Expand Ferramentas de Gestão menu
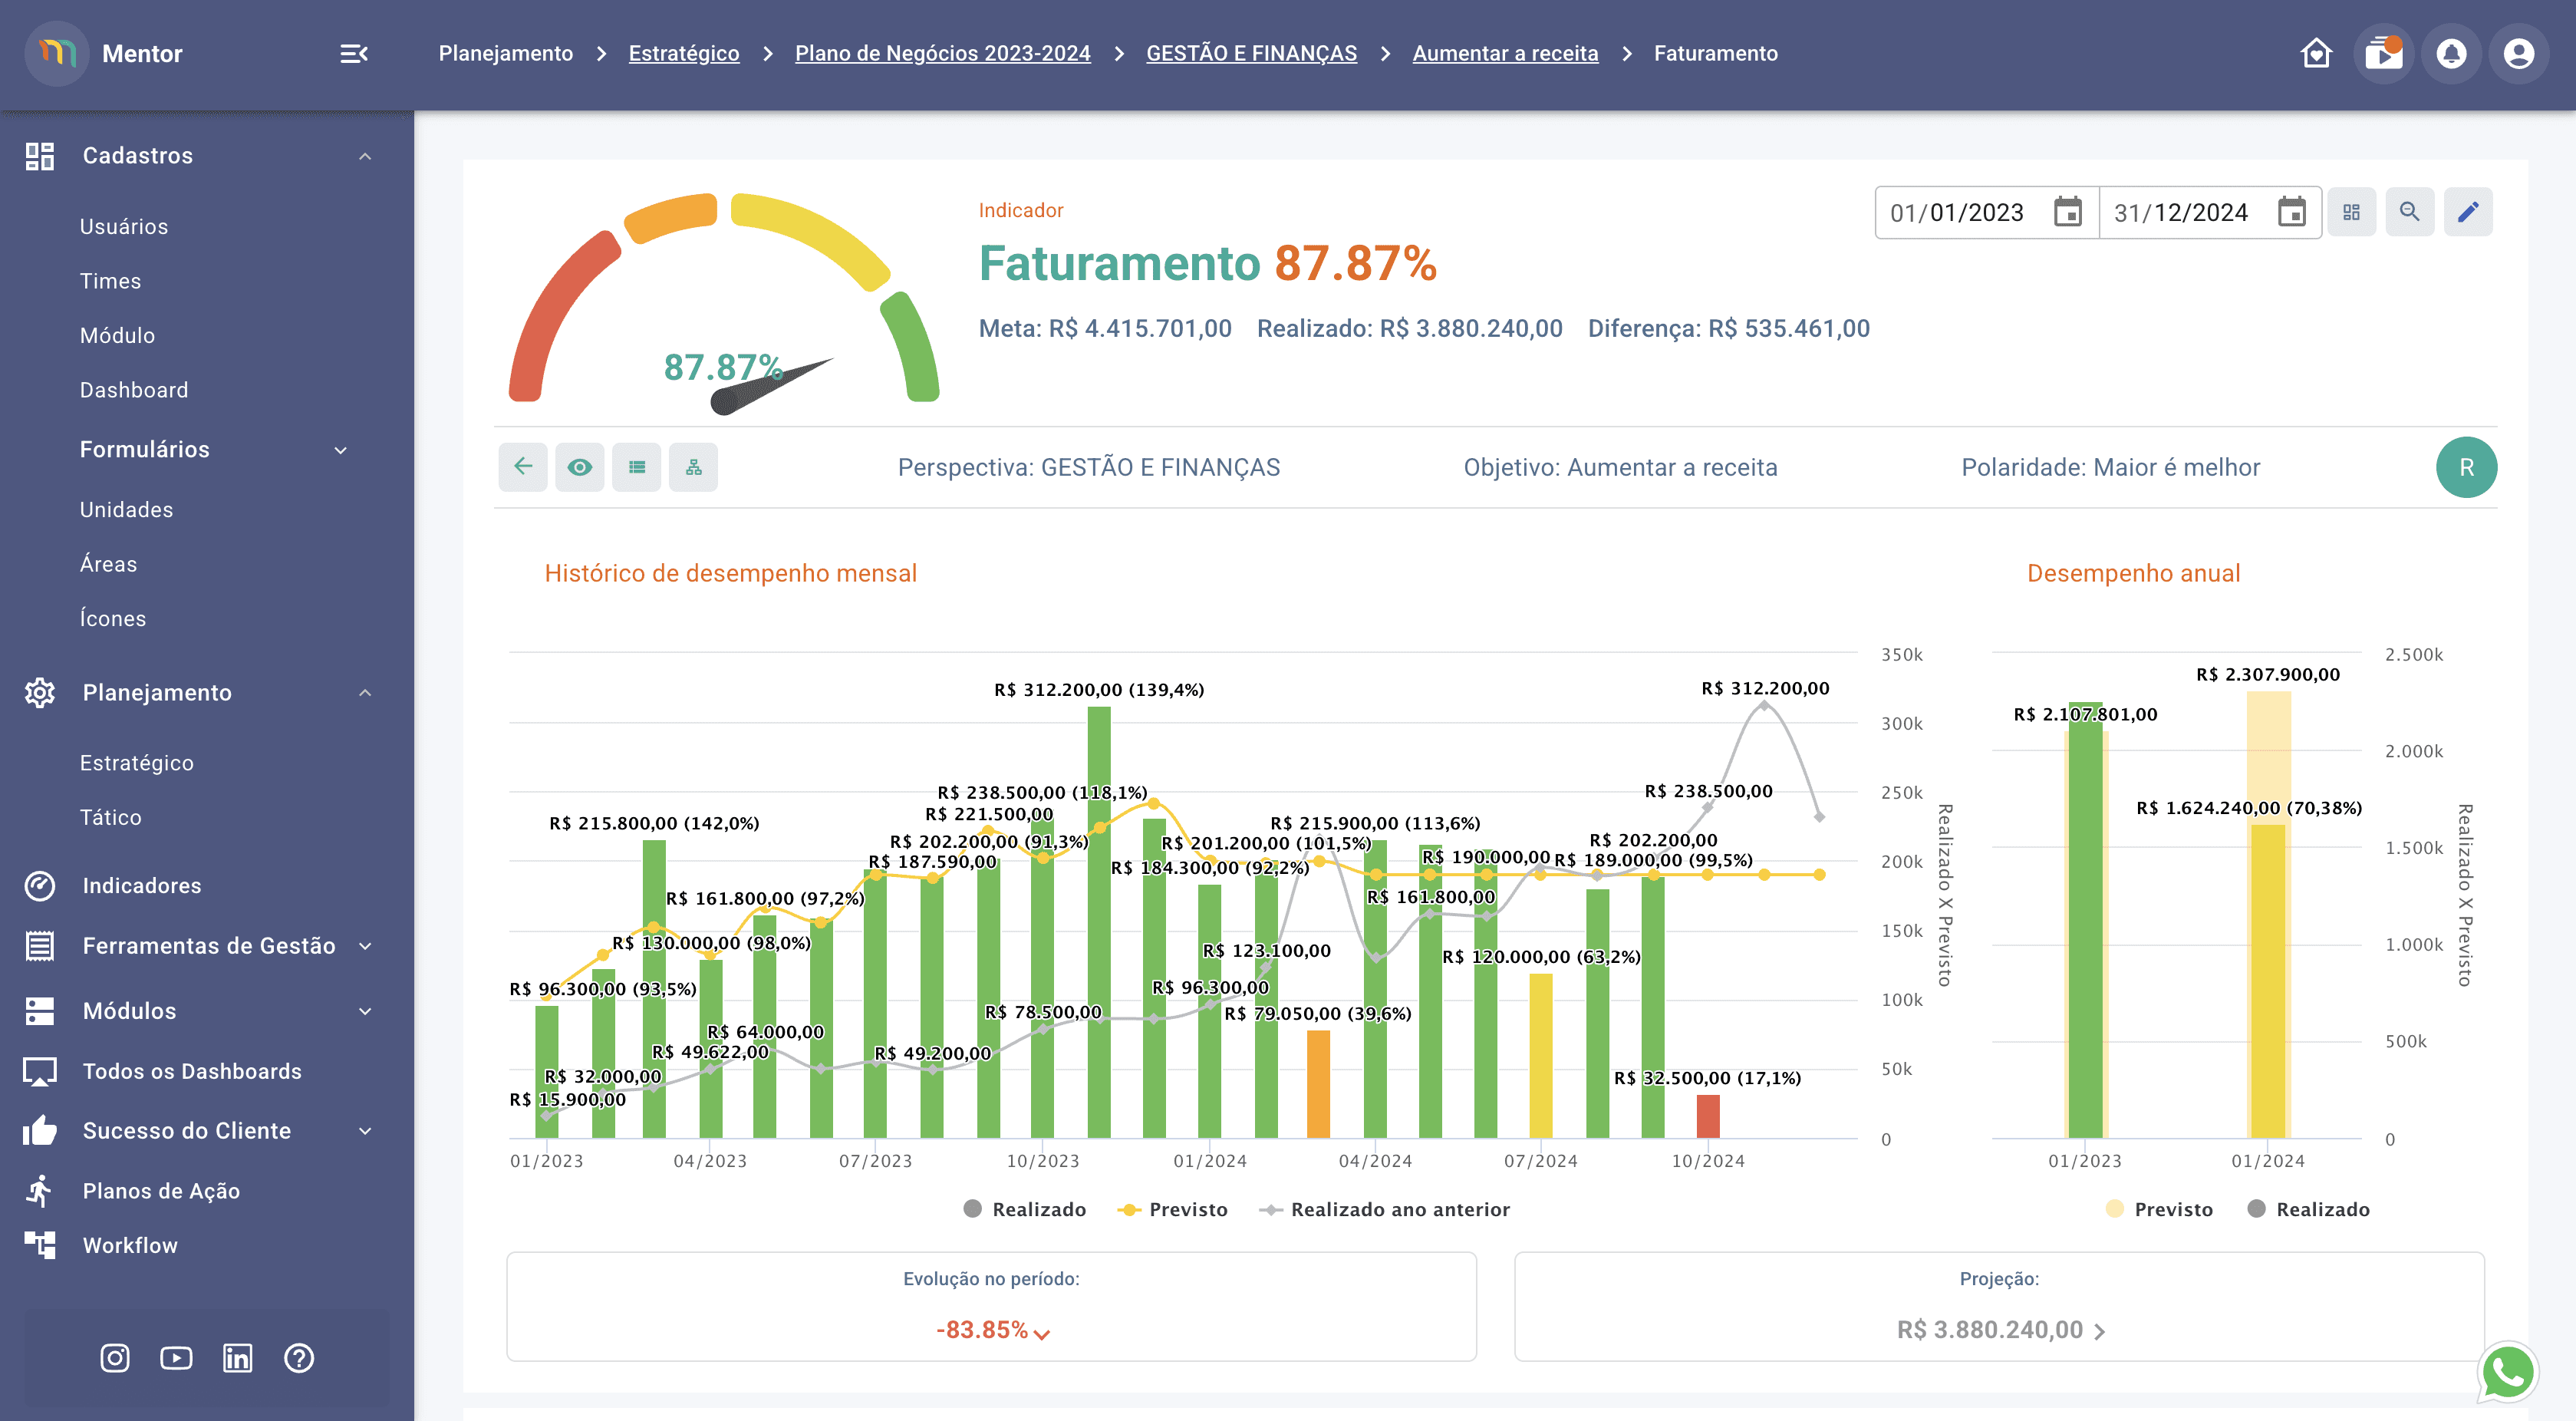 pos(208,946)
